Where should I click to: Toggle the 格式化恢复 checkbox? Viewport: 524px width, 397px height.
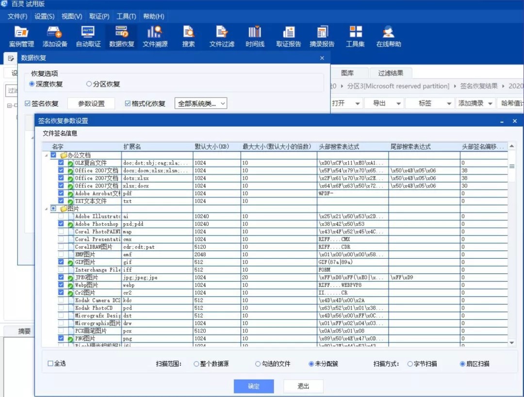tap(127, 103)
